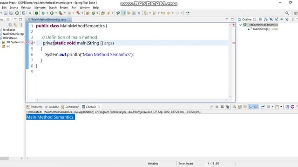The height and width of the screenshot is (167, 298).
Task: Toggle Hide Local Types in Outline toolbar
Action: pos(287,19)
